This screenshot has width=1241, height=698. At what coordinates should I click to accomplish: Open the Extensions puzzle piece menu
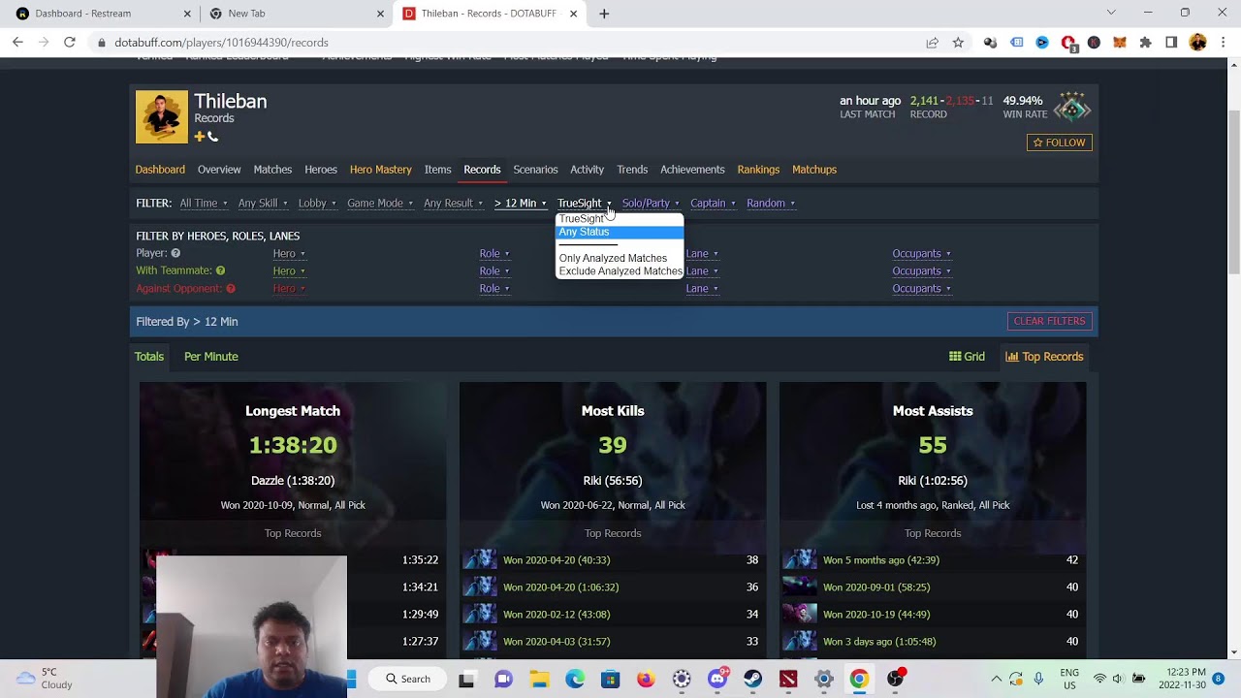pyautogui.click(x=1146, y=43)
